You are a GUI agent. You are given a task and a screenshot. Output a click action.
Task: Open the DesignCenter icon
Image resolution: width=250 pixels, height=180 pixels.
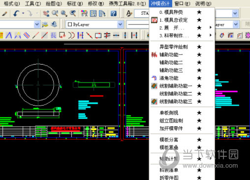click(93, 13)
